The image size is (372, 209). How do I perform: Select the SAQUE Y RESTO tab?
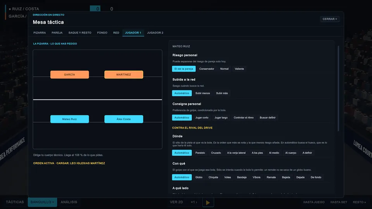tap(80, 33)
